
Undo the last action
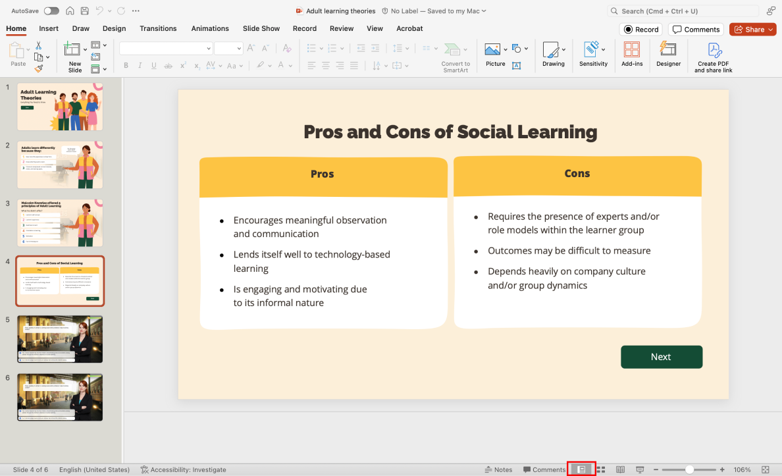[x=99, y=11]
